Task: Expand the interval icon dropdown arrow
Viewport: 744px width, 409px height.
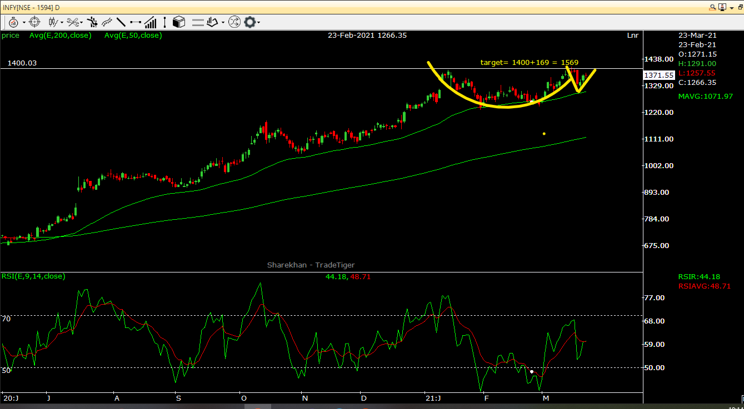Action: point(24,23)
